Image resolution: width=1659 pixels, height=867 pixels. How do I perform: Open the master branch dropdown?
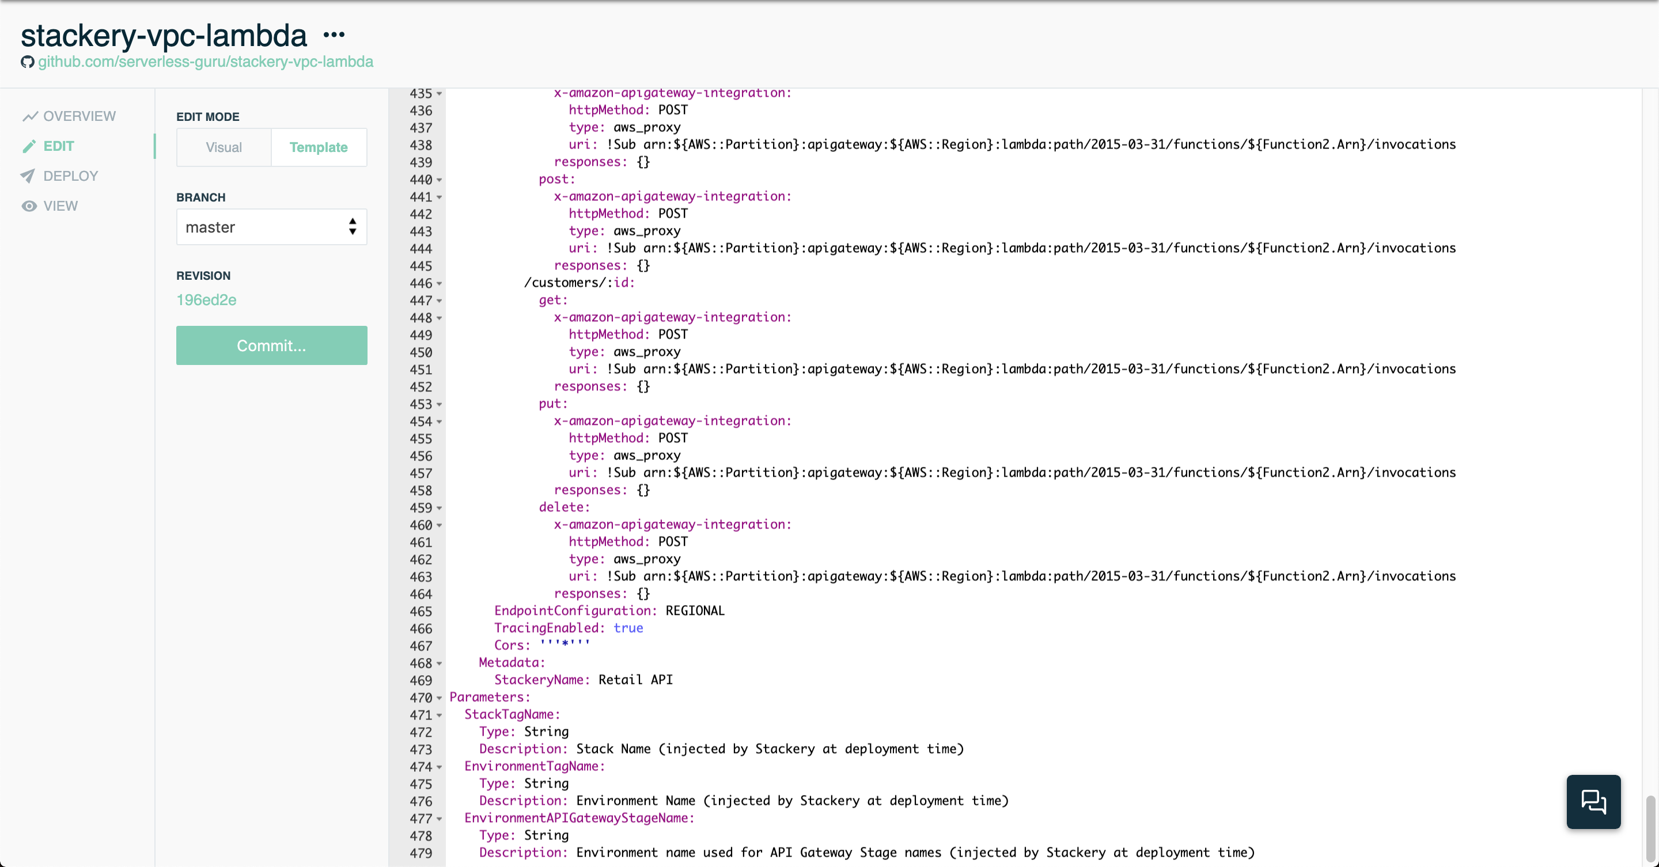(271, 227)
